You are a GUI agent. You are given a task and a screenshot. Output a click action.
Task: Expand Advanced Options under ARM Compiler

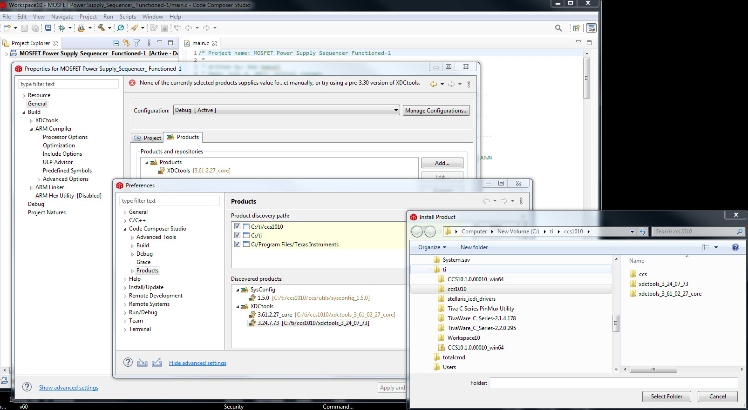point(39,179)
